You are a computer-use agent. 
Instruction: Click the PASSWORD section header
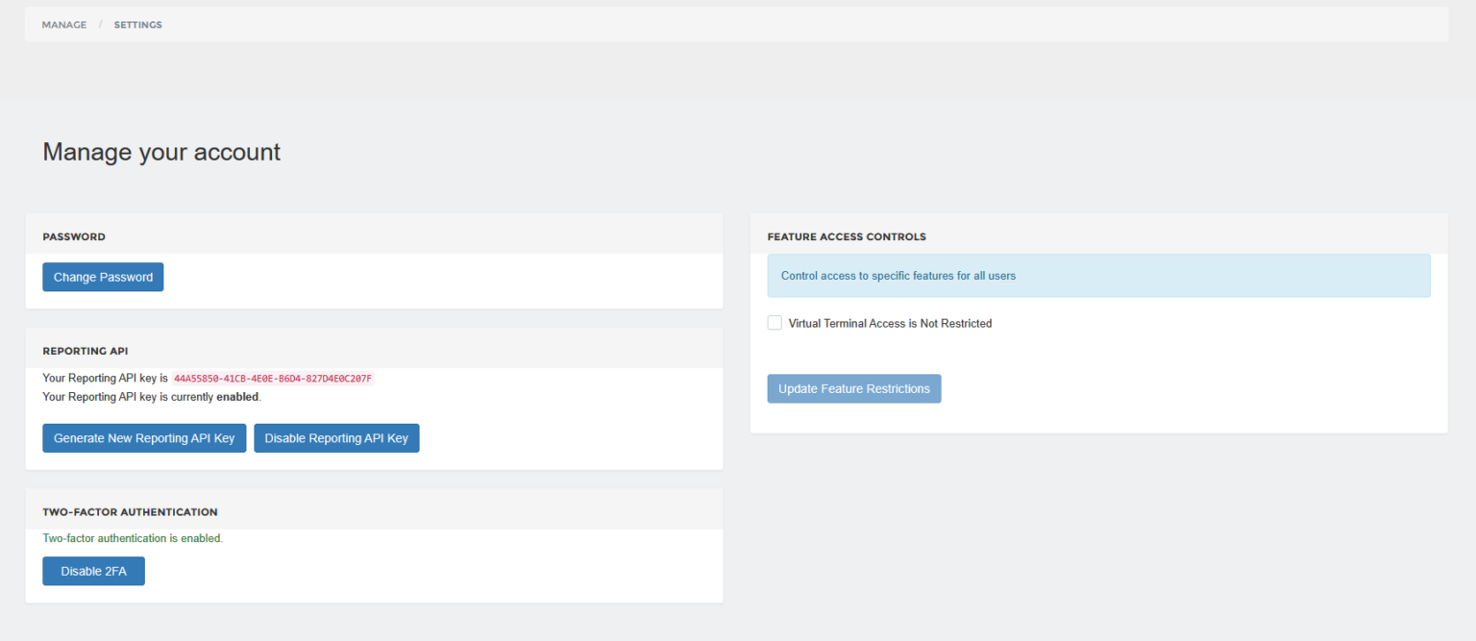[x=74, y=236]
